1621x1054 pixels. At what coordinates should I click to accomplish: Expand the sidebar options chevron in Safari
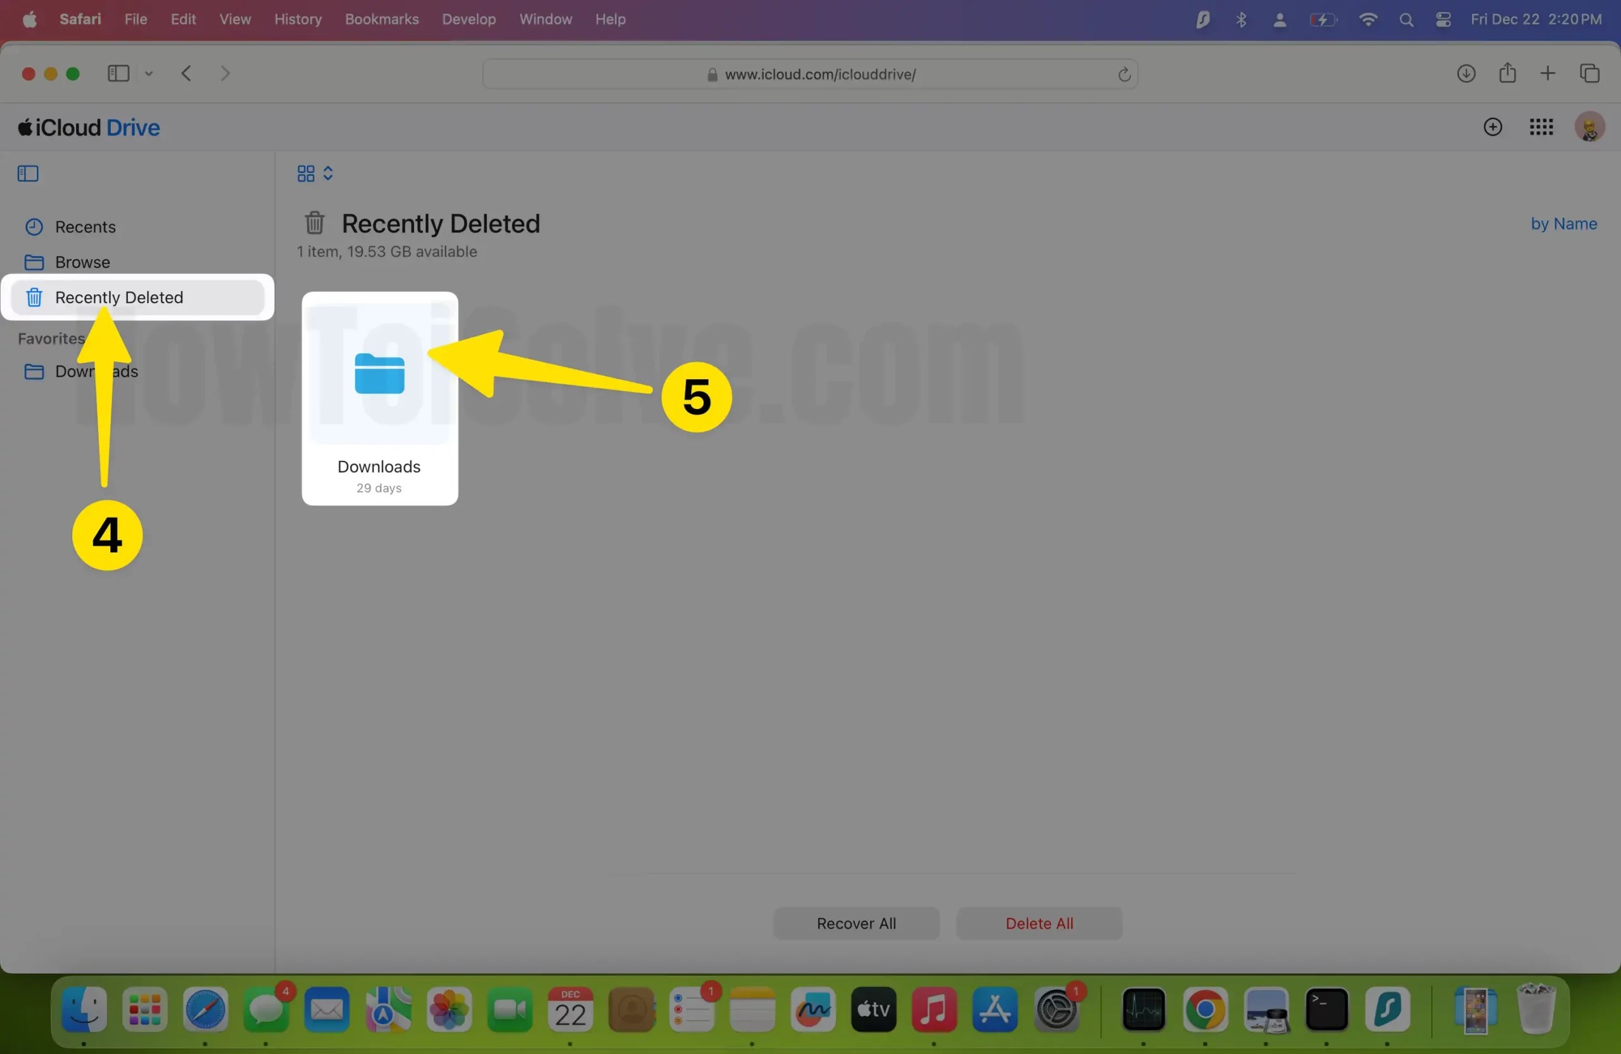point(149,73)
